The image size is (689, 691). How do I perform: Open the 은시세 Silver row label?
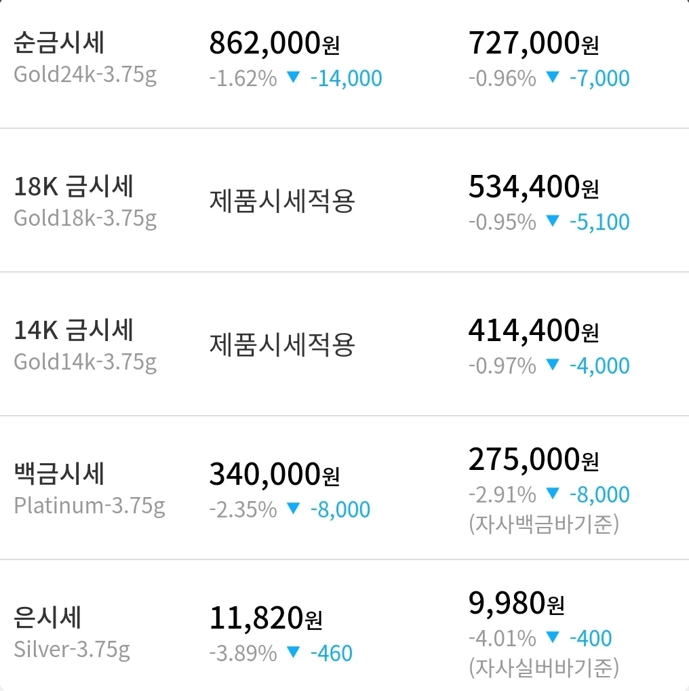[72, 632]
